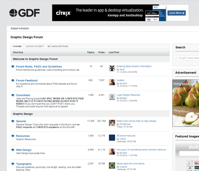Screen dimensions: 199x171
Task: Open PrintDriver's cat avatar
Action: [112, 123]
